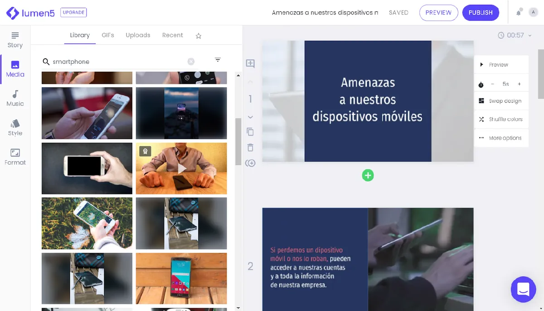Clear the smartphone search text
This screenshot has height=311, width=544.
(191, 62)
